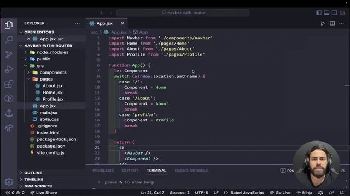
Task: Open Explorer Views and More Actions ellipsis
Action: click(x=77, y=23)
